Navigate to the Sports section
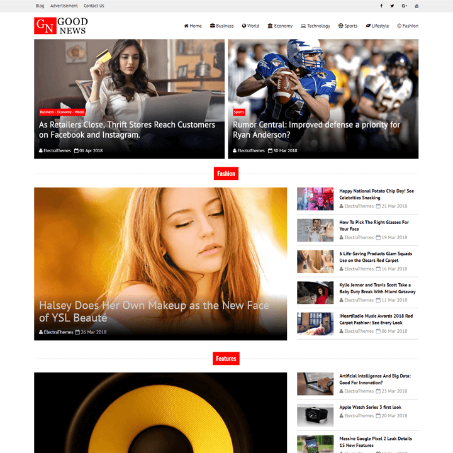Screen dimensions: 453x453 [348, 26]
